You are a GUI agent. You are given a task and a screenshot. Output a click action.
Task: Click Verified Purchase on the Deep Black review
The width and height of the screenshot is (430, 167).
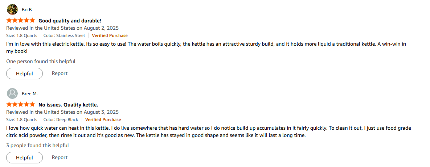tap(103, 120)
